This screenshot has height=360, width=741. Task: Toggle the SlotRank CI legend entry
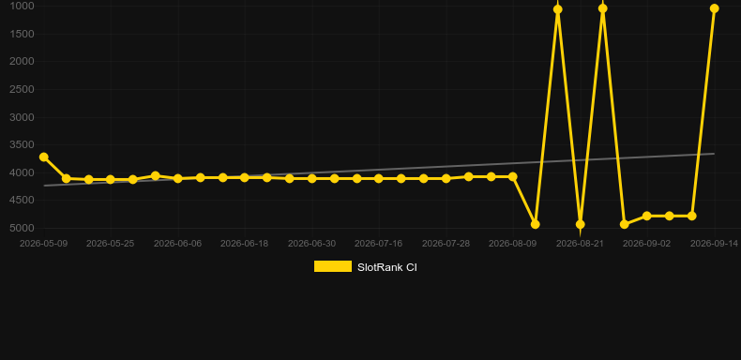point(365,267)
